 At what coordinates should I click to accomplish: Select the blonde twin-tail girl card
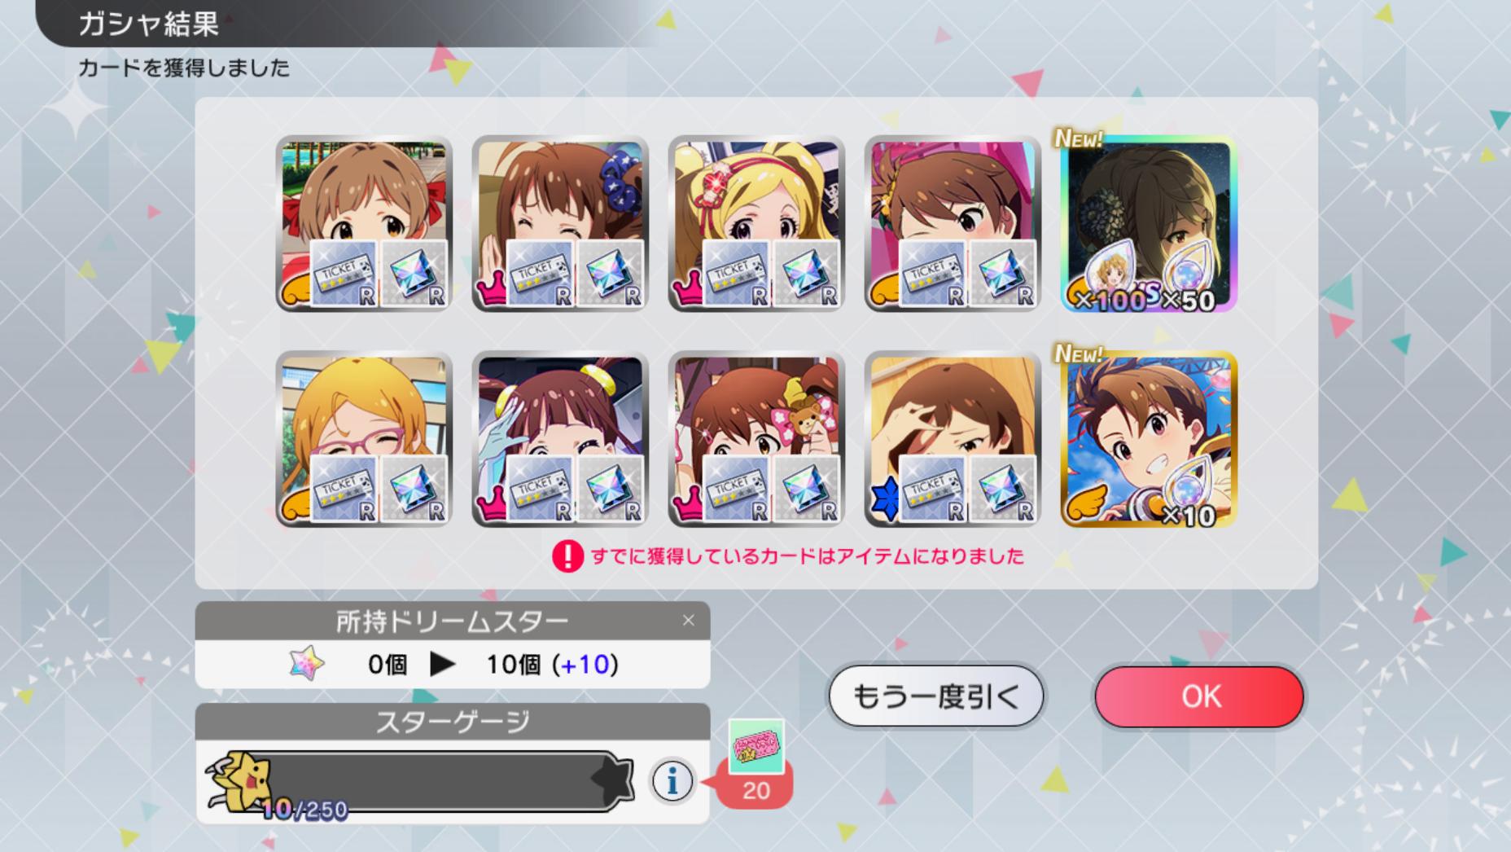[756, 224]
